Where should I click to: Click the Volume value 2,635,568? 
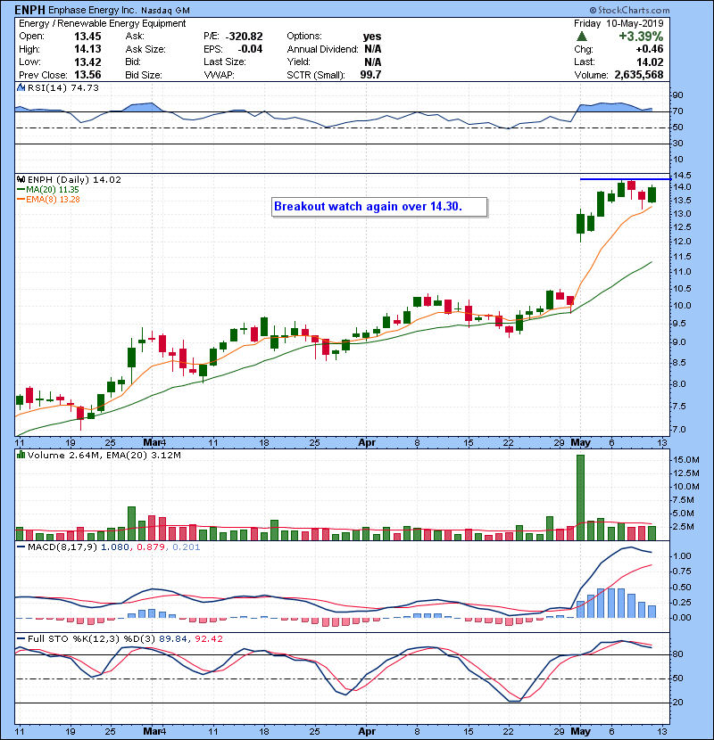point(639,75)
